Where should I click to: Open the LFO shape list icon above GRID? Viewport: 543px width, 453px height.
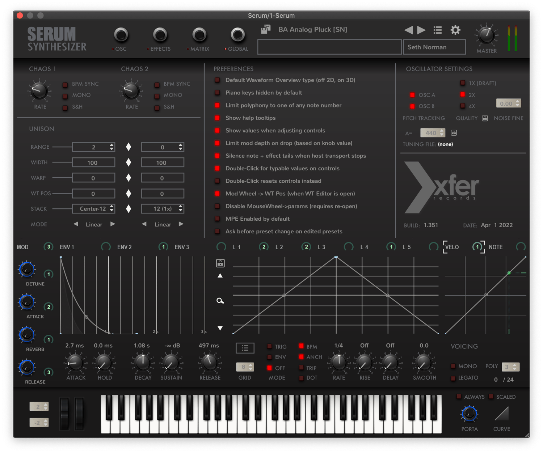(x=245, y=348)
